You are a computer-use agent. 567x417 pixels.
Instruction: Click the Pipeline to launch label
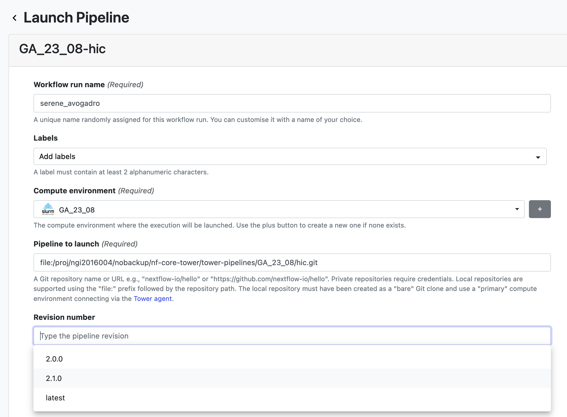click(66, 244)
